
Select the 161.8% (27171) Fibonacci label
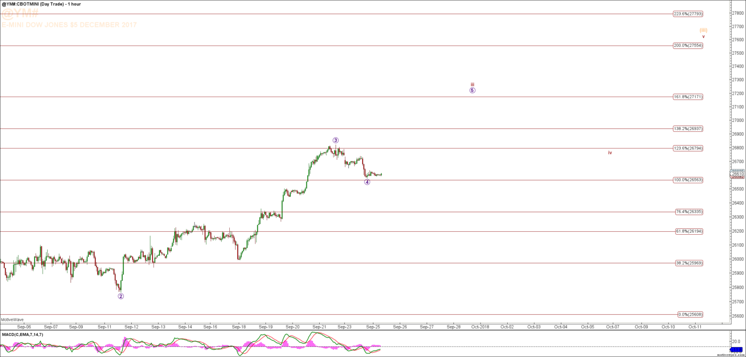pyautogui.click(x=688, y=97)
